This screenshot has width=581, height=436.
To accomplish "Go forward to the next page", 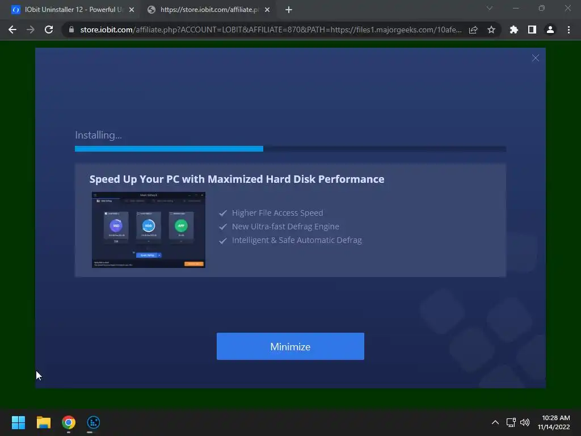I will tap(31, 30).
